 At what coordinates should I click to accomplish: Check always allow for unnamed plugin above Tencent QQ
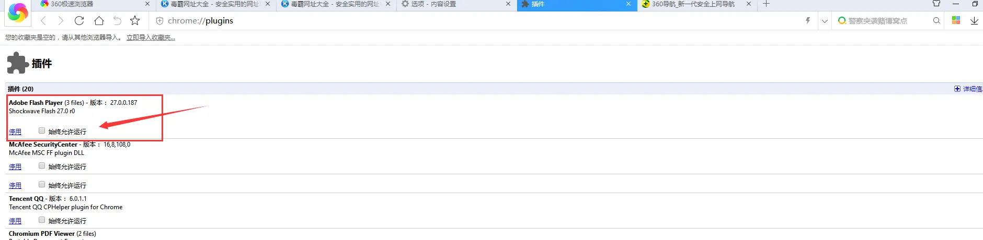42,184
